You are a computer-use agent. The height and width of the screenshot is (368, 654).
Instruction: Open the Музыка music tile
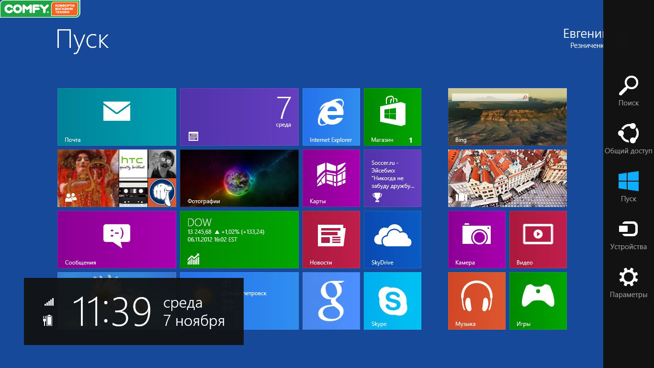pos(477,301)
